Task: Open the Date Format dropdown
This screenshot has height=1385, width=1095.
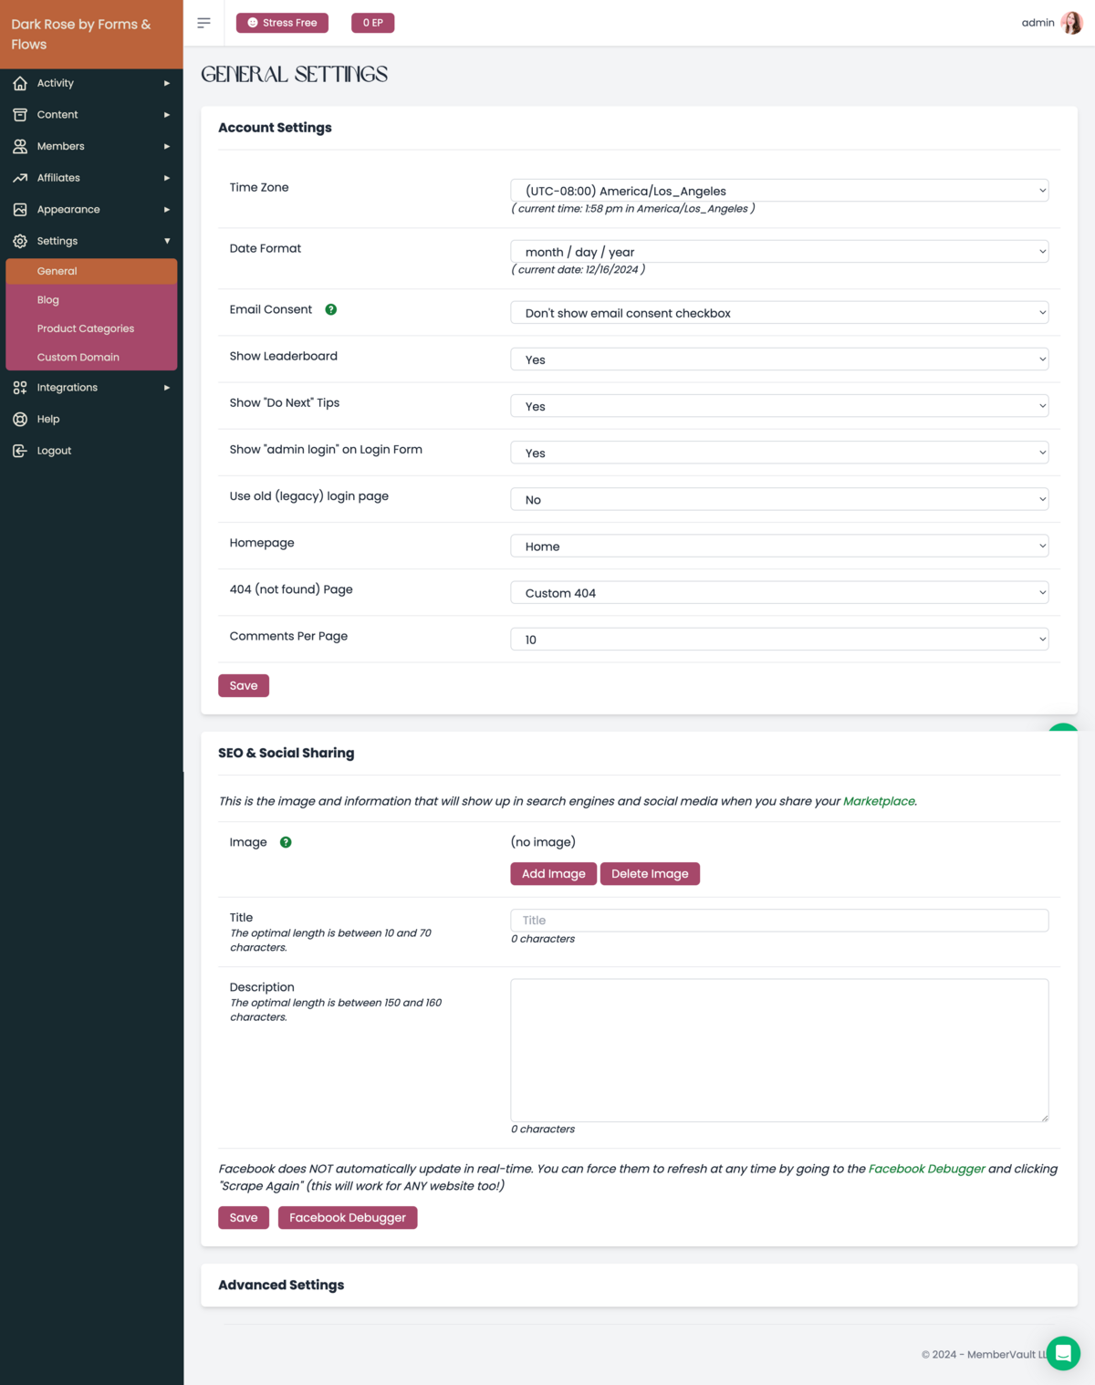Action: coord(778,252)
